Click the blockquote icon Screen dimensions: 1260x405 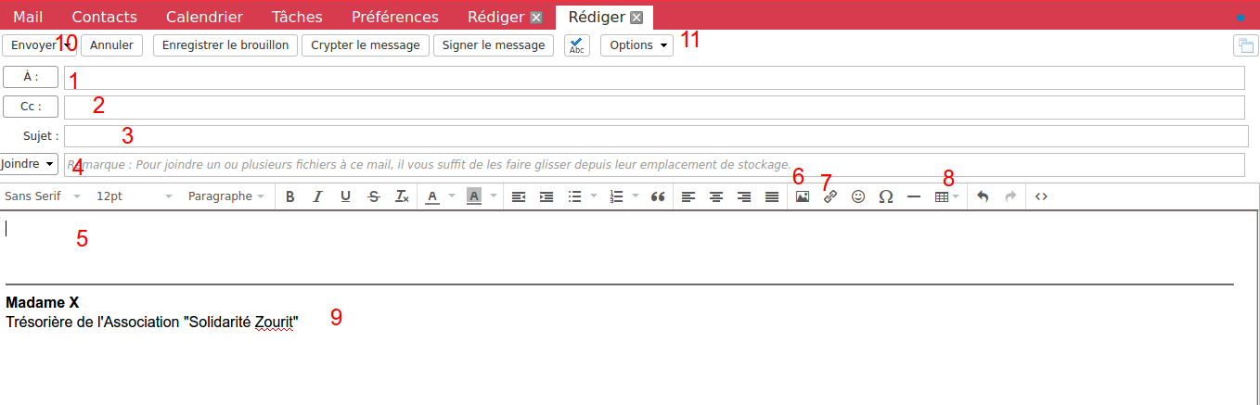coord(658,196)
